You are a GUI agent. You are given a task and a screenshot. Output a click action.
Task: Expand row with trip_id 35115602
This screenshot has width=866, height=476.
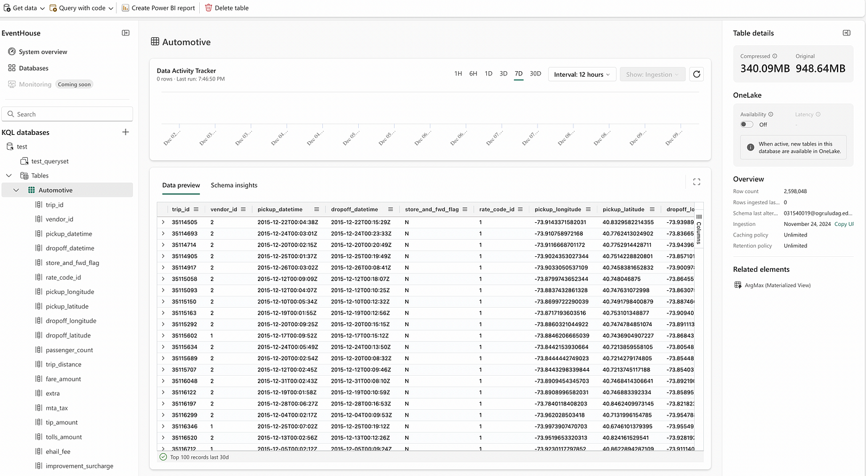point(163,335)
